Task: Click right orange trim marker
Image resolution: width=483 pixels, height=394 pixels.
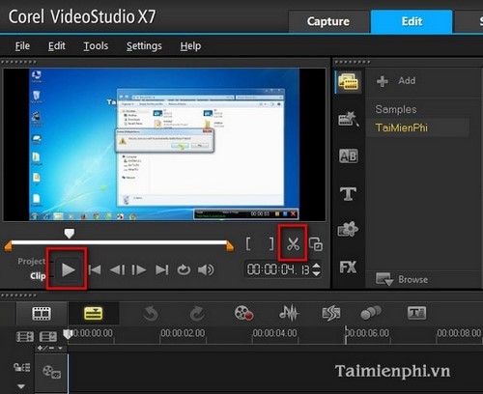Action: (x=230, y=246)
